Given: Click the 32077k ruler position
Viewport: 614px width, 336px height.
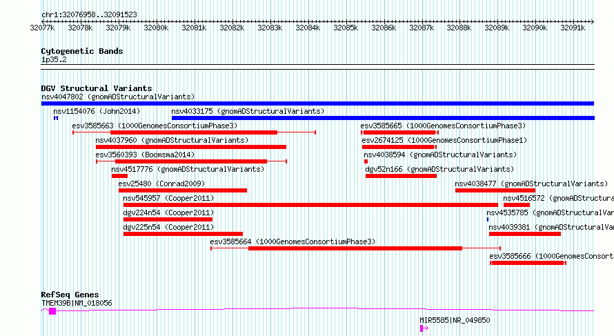Looking at the screenshot, I should pyautogui.click(x=42, y=28).
